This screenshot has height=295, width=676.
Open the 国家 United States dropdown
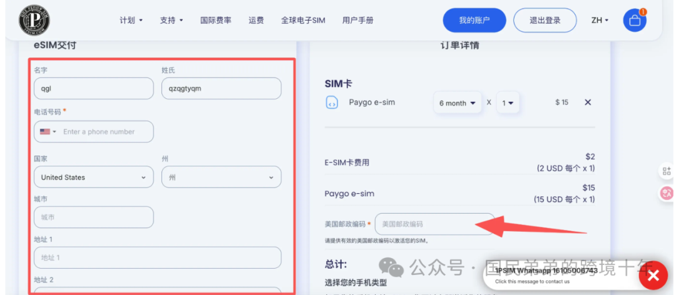[93, 177]
